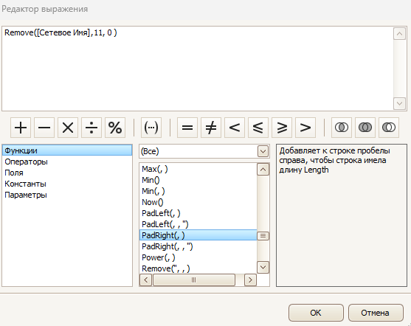Confirm with the OK button

[x=316, y=313]
